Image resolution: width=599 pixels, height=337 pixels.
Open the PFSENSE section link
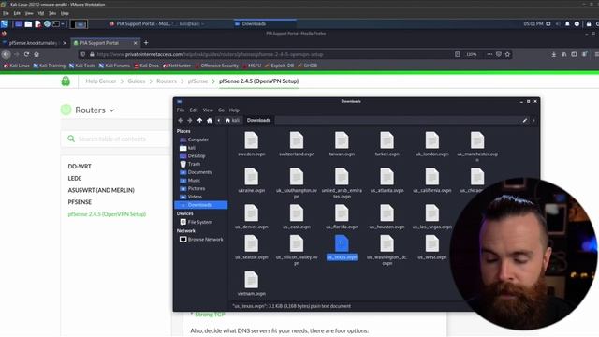tap(80, 202)
